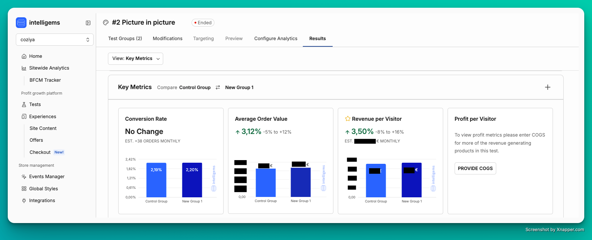Image resolution: width=592 pixels, height=240 pixels.
Task: Go to Sitewide Analytics
Action: pyautogui.click(x=49, y=68)
